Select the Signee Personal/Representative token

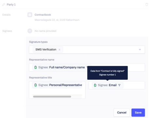coord(57,85)
